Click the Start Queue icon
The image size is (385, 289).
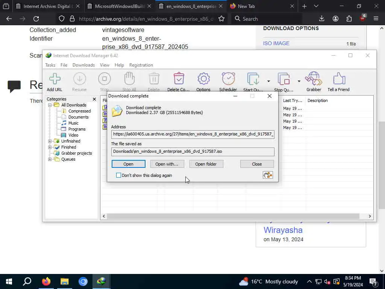click(253, 79)
